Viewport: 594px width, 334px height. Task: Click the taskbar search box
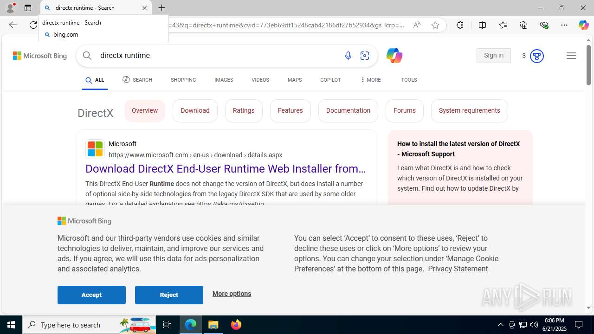(x=89, y=325)
